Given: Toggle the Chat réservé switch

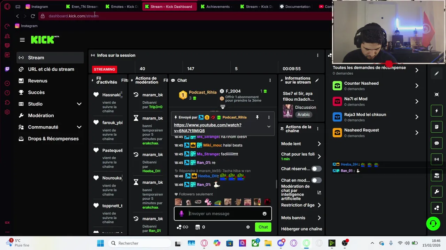Looking at the screenshot, I should coord(316,169).
